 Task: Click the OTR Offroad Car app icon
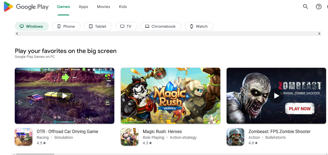pyautogui.click(x=24, y=137)
